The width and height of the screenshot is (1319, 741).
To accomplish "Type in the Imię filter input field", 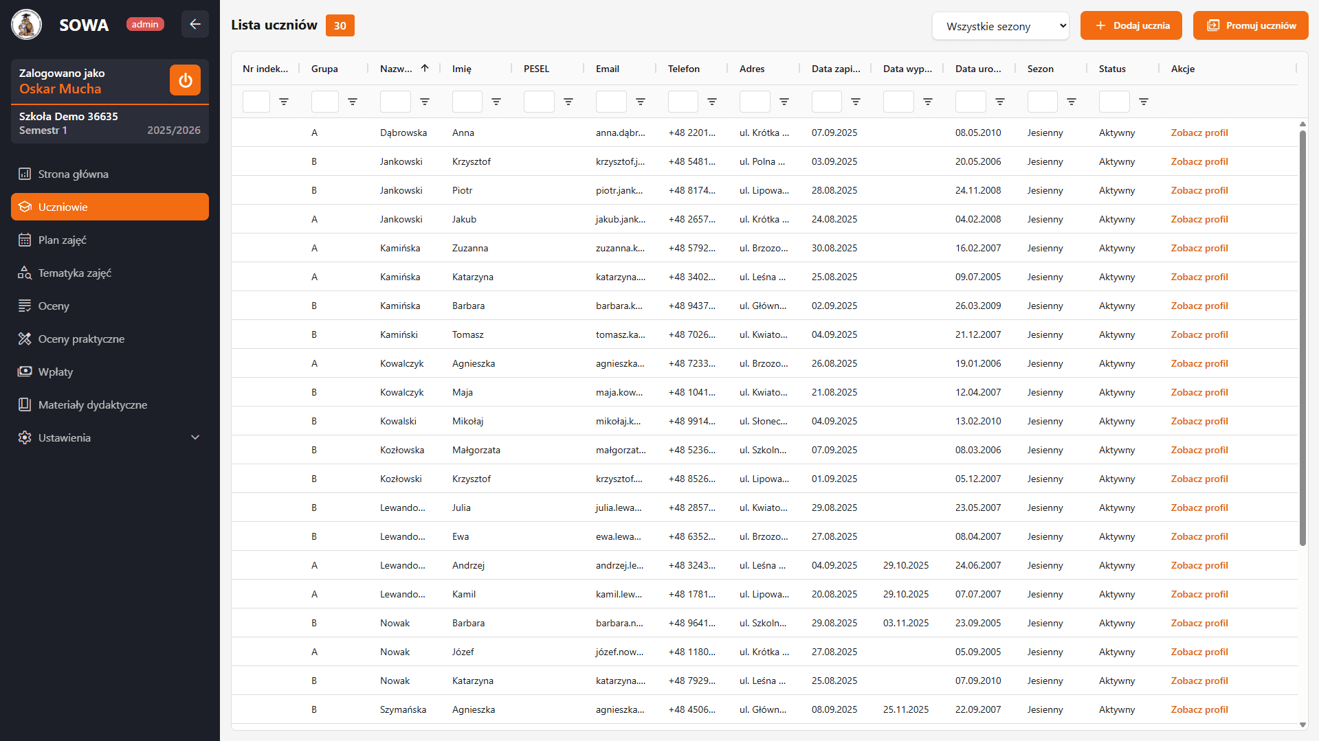I will [467, 102].
